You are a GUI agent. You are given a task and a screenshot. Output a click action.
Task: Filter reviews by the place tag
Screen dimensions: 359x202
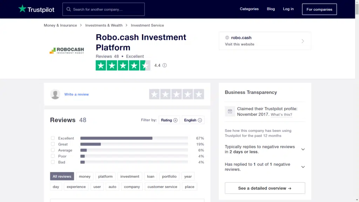(x=190, y=187)
